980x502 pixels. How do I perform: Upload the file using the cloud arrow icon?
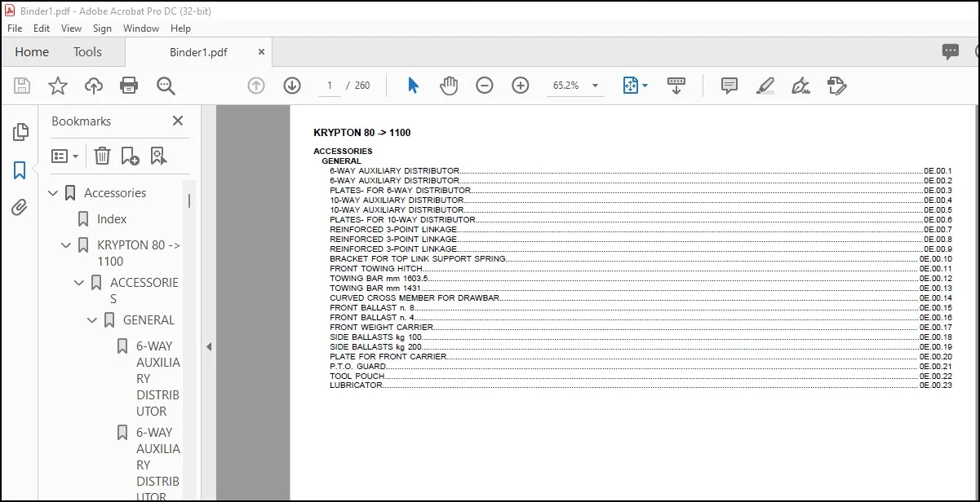tap(94, 86)
